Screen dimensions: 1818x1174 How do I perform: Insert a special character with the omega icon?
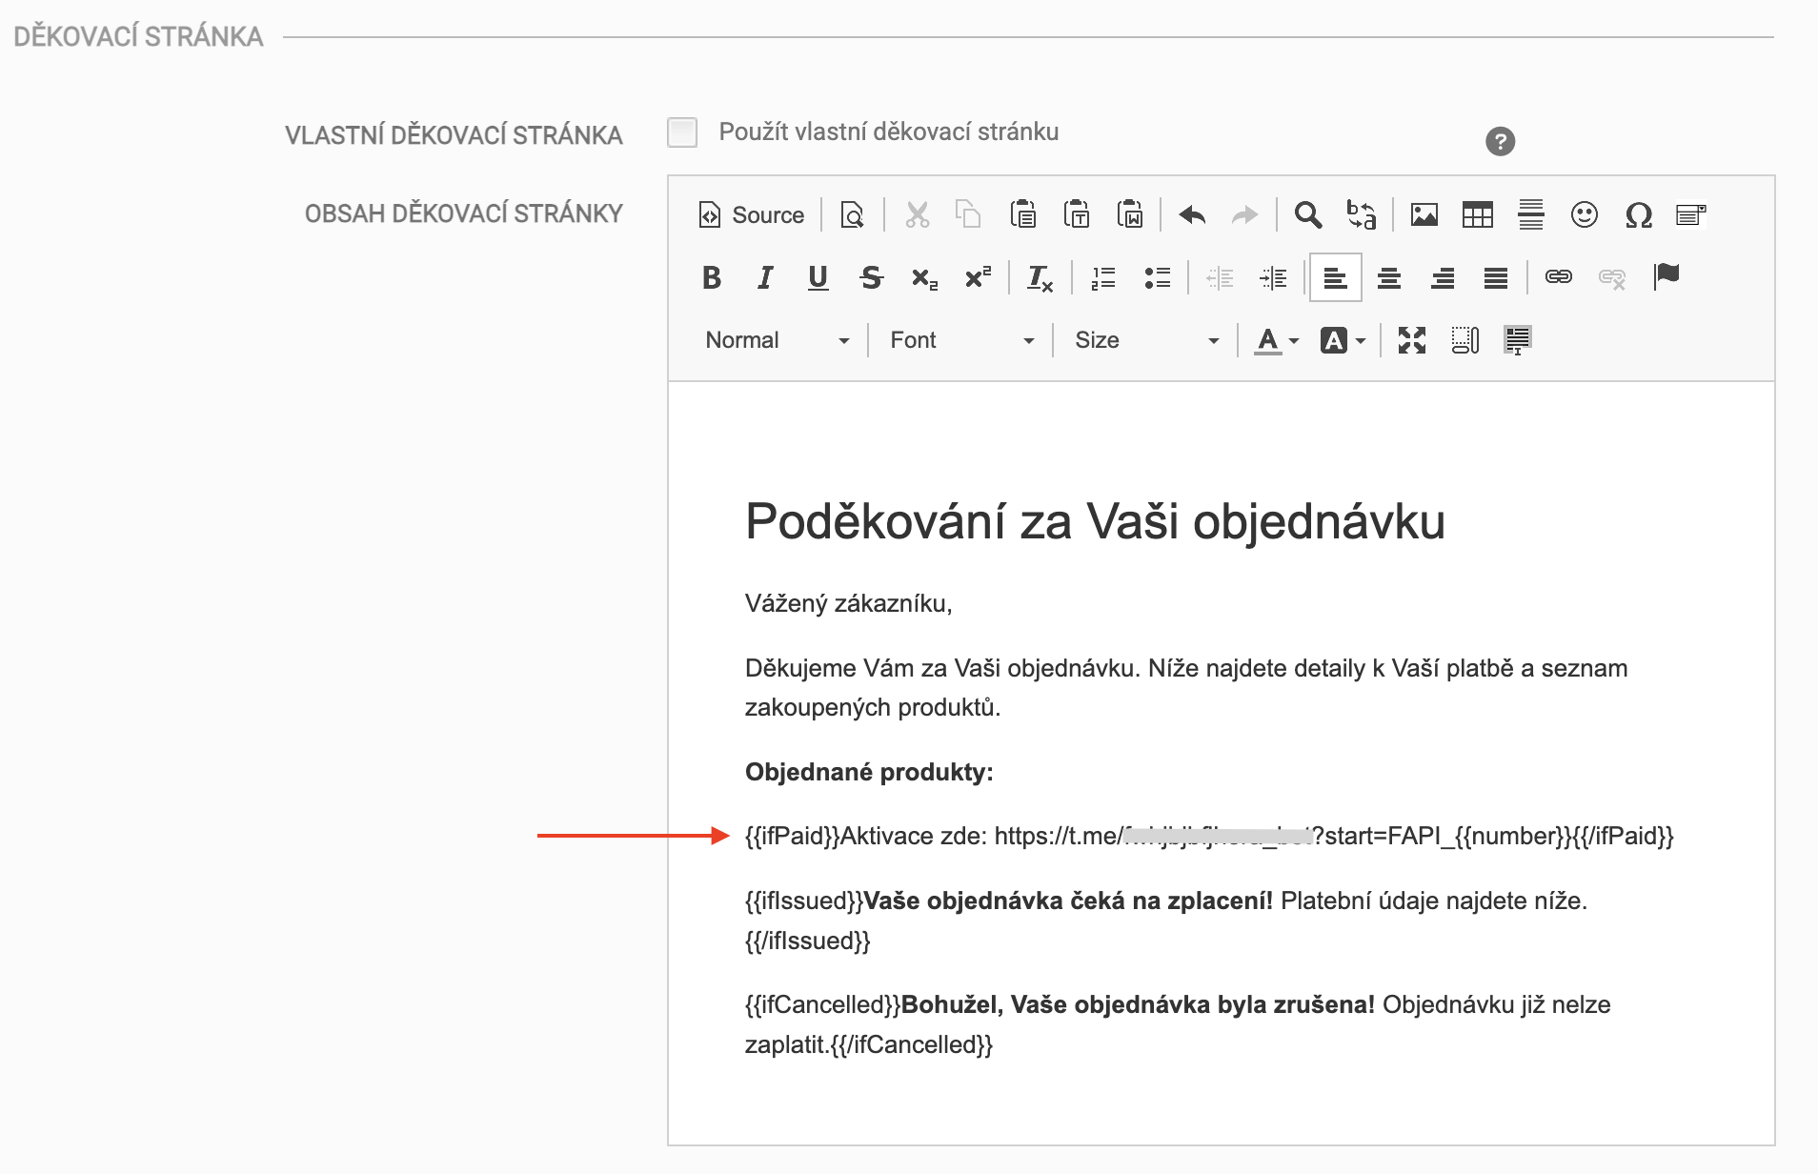tap(1638, 214)
